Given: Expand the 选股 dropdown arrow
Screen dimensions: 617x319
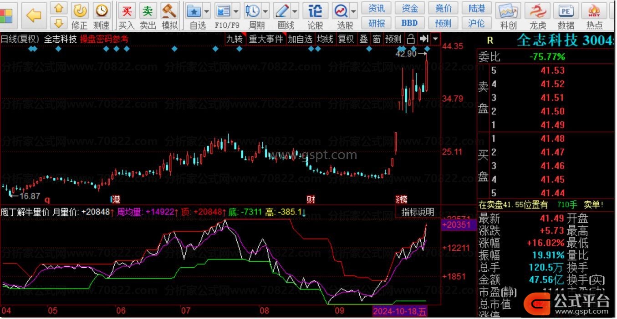Looking at the screenshot, I should tap(353, 11).
